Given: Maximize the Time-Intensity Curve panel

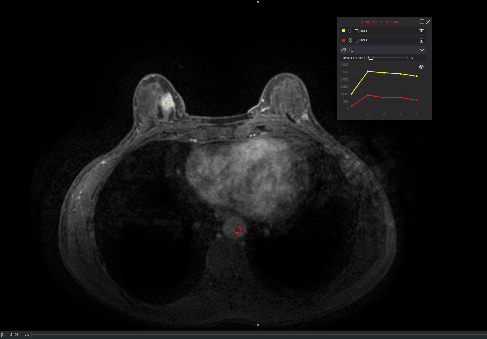Looking at the screenshot, I should pyautogui.click(x=422, y=22).
